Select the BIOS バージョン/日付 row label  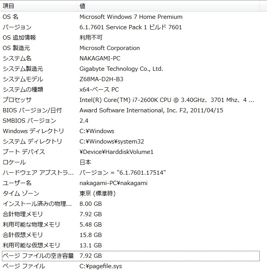point(32,110)
